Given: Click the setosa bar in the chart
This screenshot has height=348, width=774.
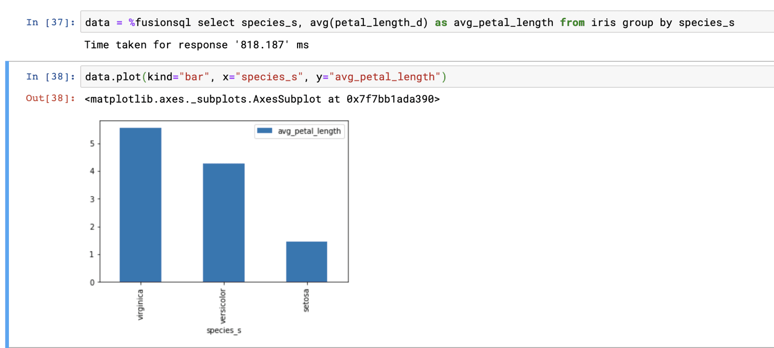Looking at the screenshot, I should point(307,262).
